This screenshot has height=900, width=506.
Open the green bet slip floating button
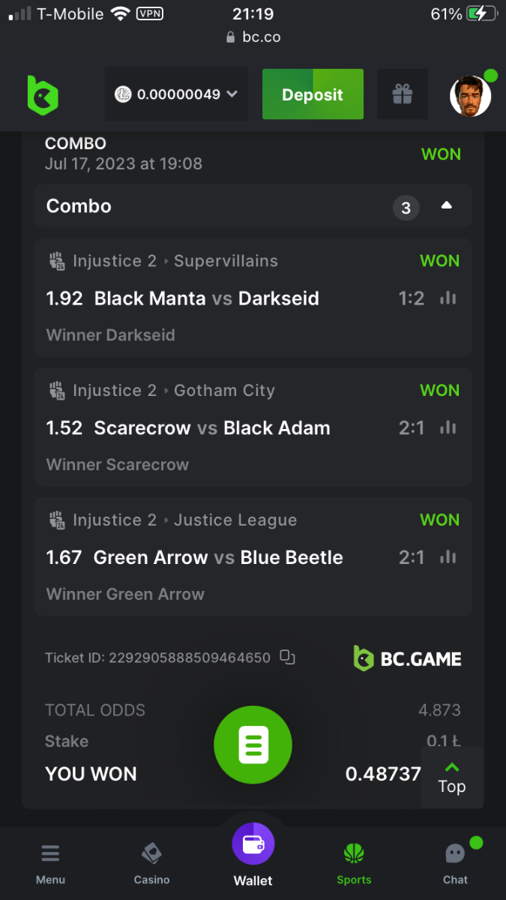click(253, 745)
